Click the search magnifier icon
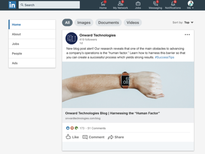Viewport: 205px width, 154px height. [x=22, y=5]
